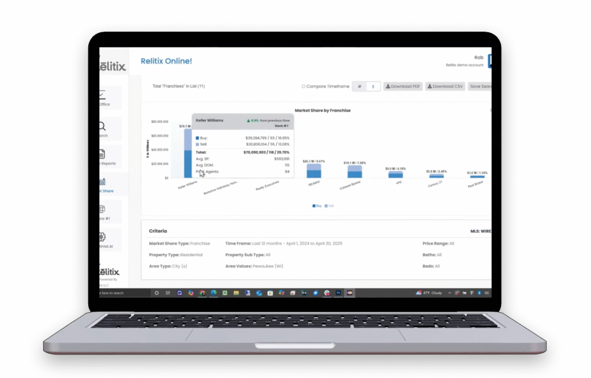The width and height of the screenshot is (591, 378).
Task: Click the Windows taskbar search box
Action: (125, 293)
